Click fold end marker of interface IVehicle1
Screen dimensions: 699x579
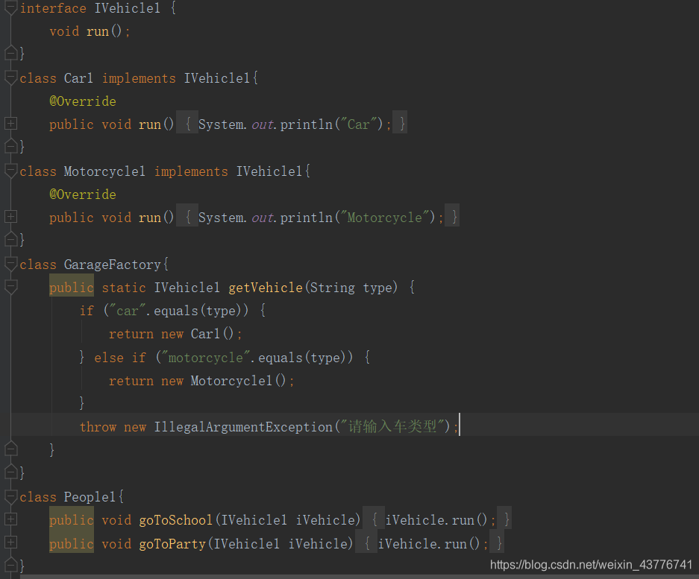point(10,53)
